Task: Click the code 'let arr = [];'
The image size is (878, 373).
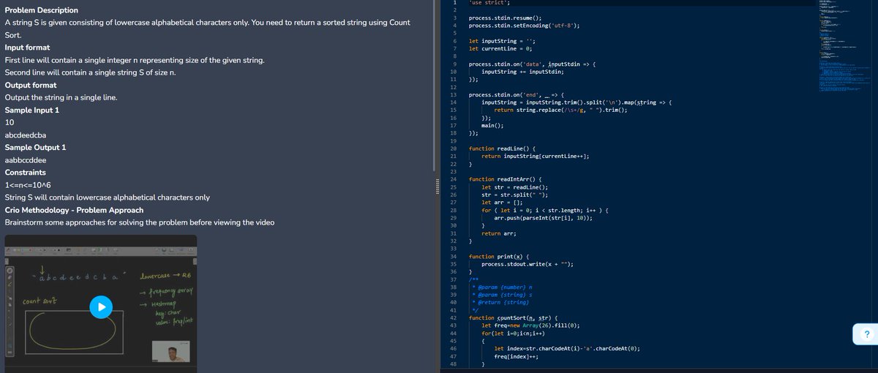Action: click(x=501, y=202)
